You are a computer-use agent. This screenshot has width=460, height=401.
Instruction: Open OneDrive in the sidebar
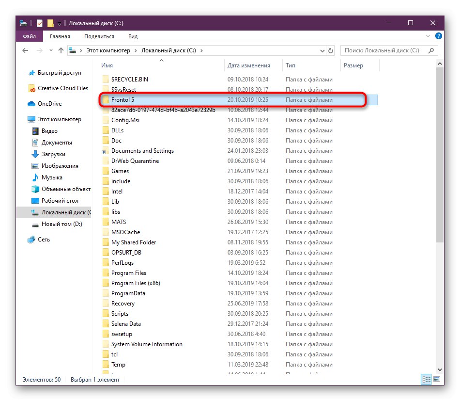[44, 104]
